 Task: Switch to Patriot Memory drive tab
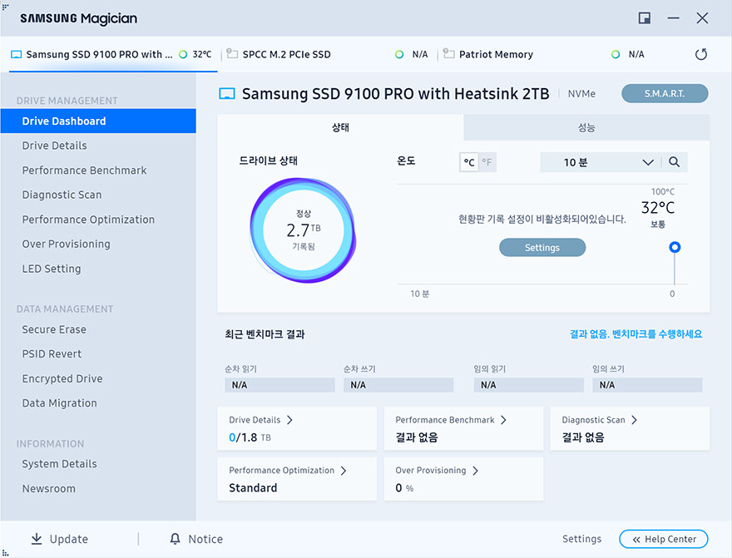pos(544,55)
